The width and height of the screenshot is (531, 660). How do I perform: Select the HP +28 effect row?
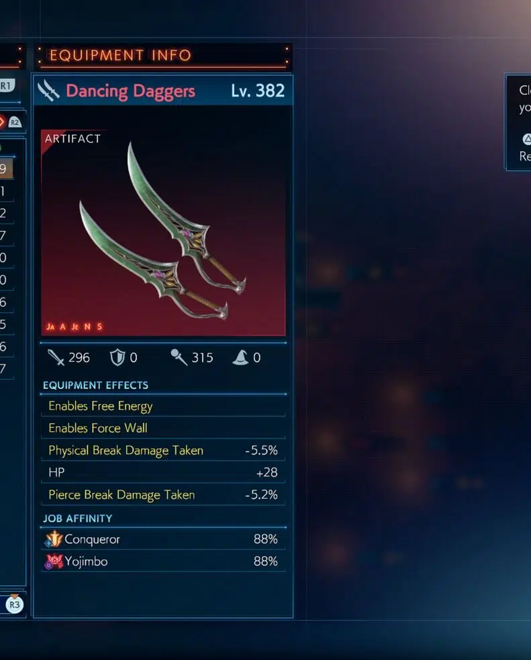click(x=163, y=472)
